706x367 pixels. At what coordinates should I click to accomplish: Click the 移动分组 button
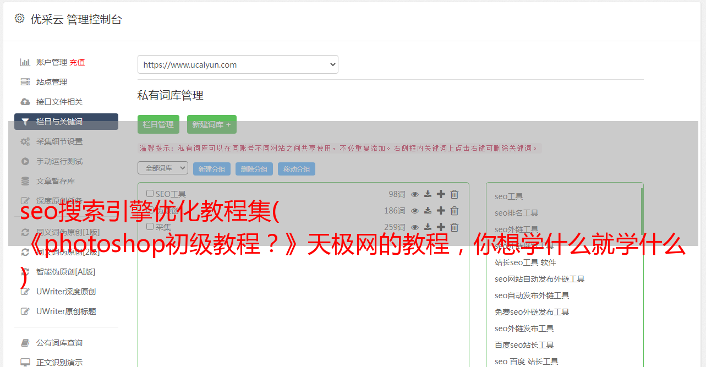coord(297,169)
